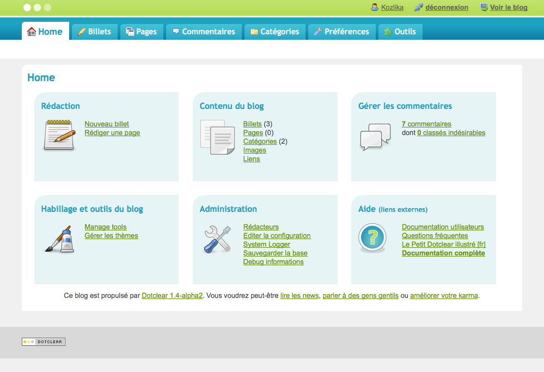Viewport: 544px width, 372px height.
Task: Switch to the Commentaires tab
Action: point(204,32)
